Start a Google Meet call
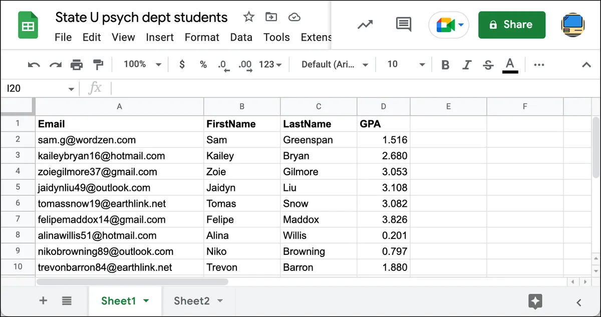The height and width of the screenshot is (317, 601). [449, 25]
